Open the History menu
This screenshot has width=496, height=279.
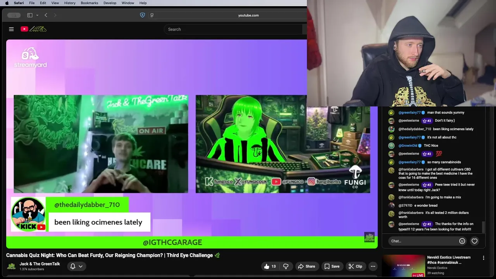70,3
